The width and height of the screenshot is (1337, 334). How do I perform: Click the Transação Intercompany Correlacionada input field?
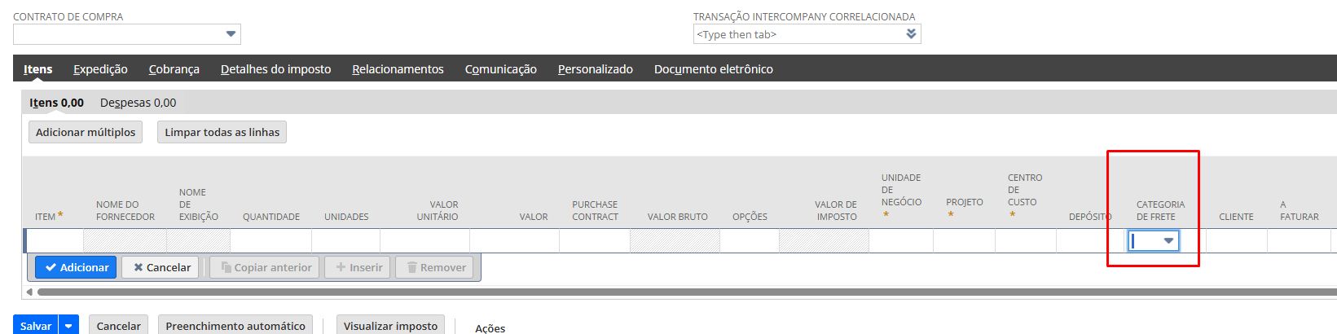[798, 34]
